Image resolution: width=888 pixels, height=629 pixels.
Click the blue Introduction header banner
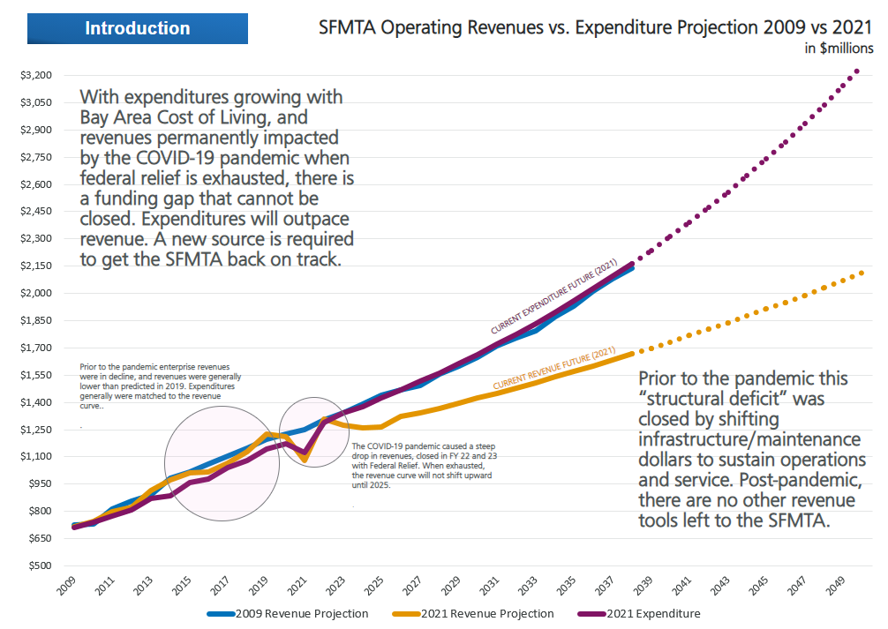[x=137, y=28]
